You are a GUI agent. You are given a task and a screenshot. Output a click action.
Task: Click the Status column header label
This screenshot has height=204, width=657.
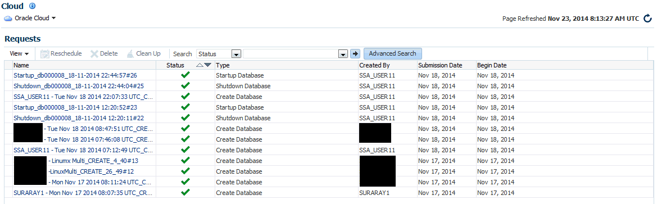click(x=175, y=65)
